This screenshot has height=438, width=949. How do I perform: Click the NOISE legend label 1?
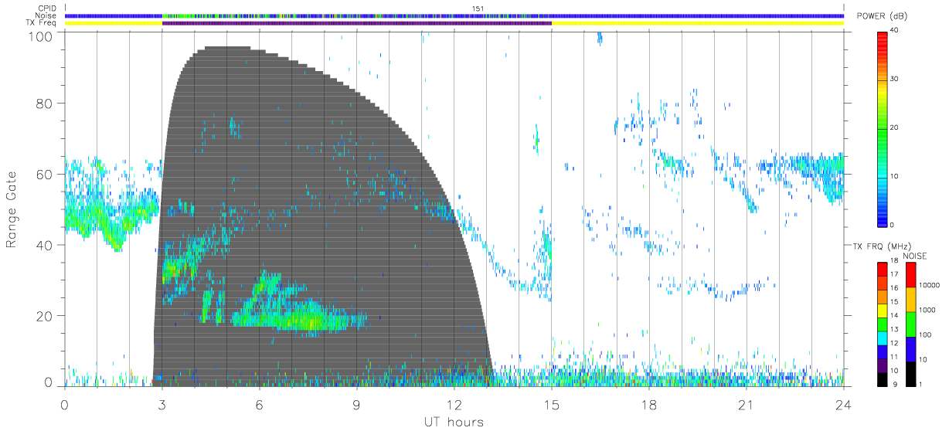pos(920,384)
